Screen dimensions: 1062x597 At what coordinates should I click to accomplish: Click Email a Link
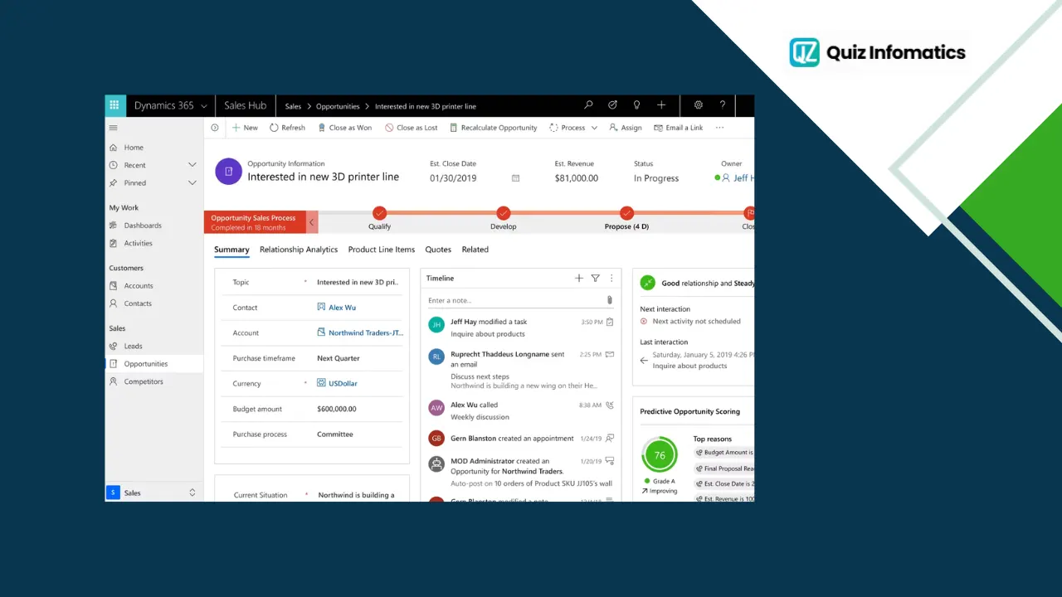(x=679, y=128)
